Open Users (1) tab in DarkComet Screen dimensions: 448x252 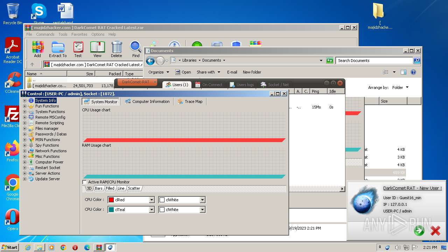[x=177, y=84]
